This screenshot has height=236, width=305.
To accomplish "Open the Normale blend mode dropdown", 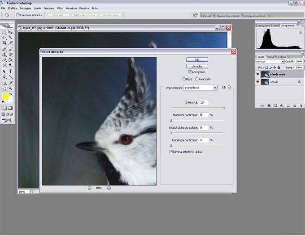I will pos(283,61).
